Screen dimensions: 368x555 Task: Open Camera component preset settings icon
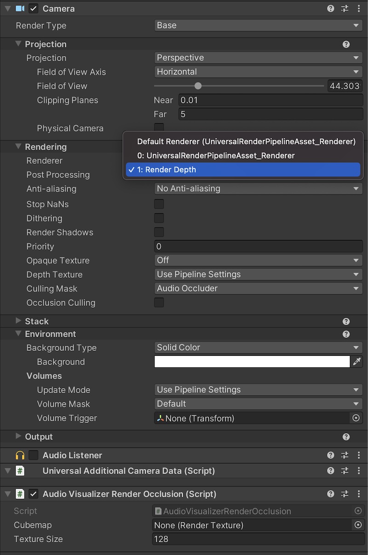pyautogui.click(x=345, y=9)
